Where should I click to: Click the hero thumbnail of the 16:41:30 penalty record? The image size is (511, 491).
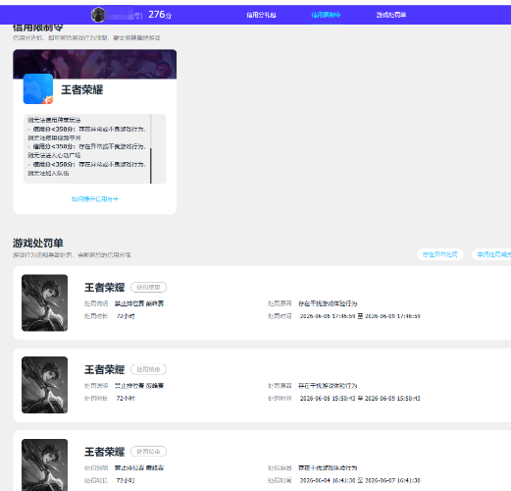point(44,464)
